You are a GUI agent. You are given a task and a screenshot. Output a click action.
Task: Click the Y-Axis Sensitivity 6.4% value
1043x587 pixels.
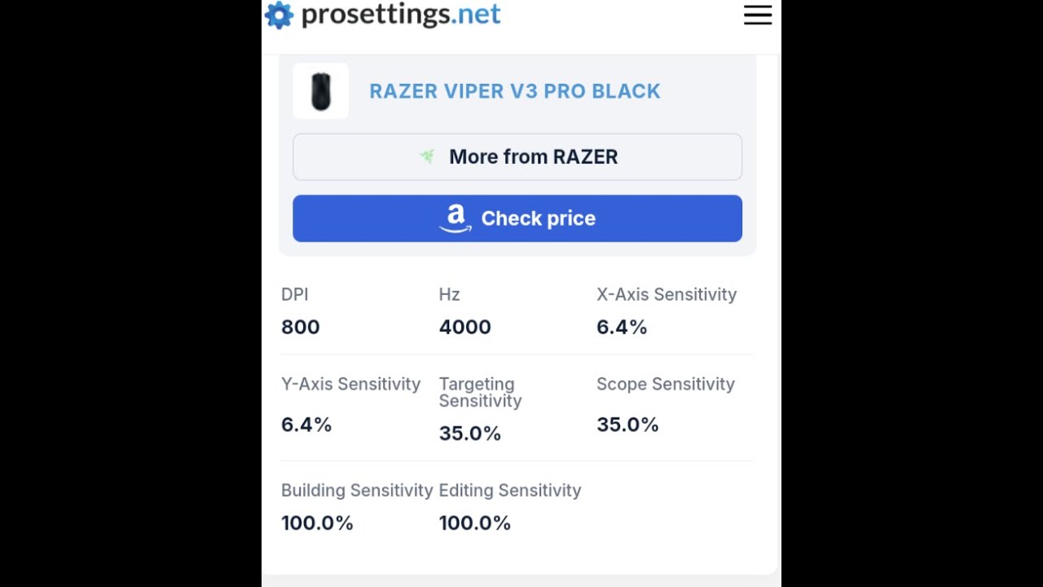pyautogui.click(x=306, y=425)
